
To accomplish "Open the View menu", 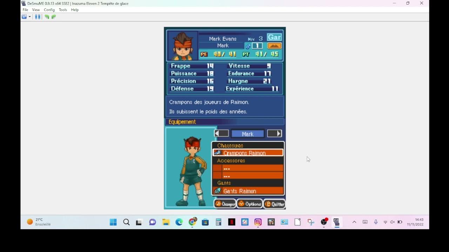I will coord(36,10).
